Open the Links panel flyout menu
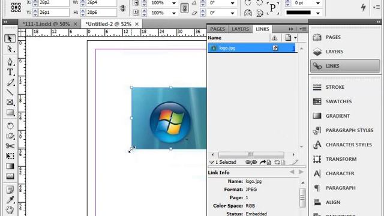This screenshot has height=216, width=384. coord(302,29)
